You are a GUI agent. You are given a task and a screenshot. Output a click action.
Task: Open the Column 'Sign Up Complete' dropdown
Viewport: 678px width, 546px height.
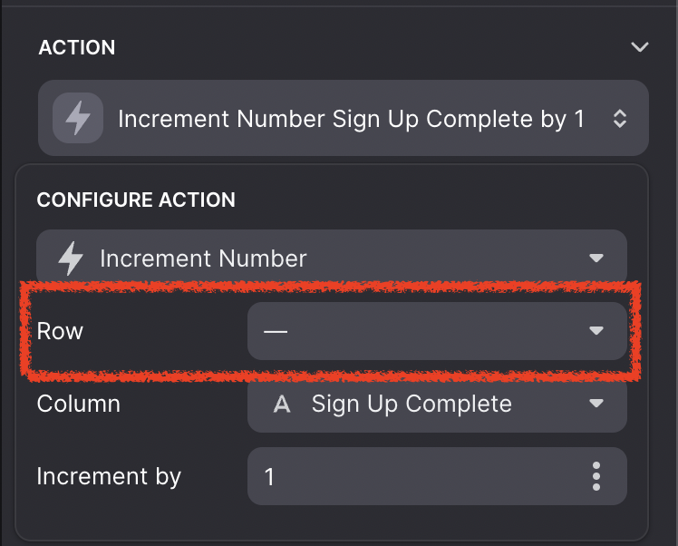[437, 404]
